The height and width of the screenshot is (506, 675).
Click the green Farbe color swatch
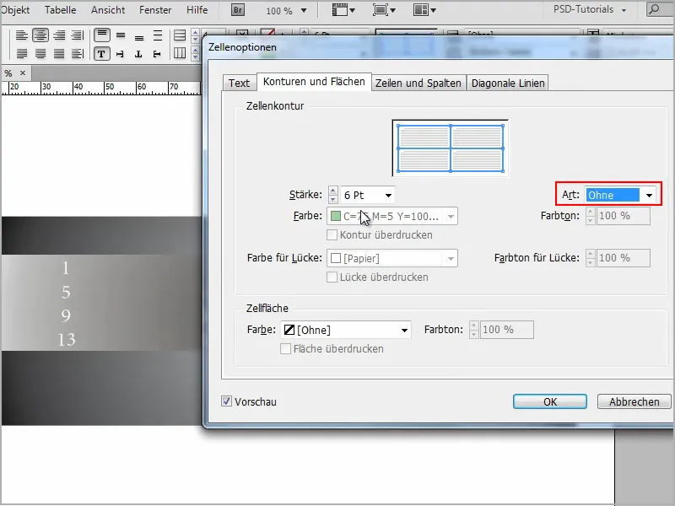pyautogui.click(x=336, y=216)
